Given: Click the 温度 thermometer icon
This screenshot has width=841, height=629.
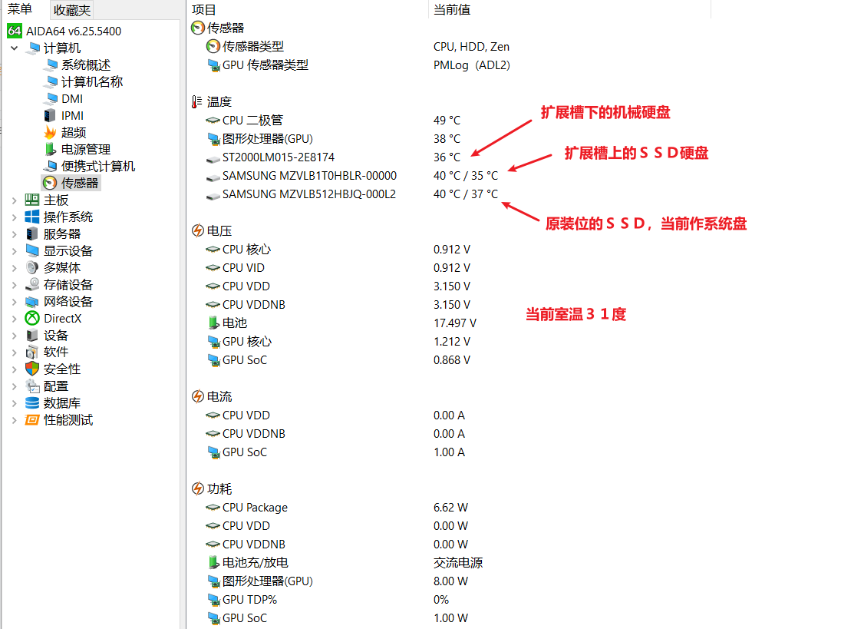Looking at the screenshot, I should point(197,102).
